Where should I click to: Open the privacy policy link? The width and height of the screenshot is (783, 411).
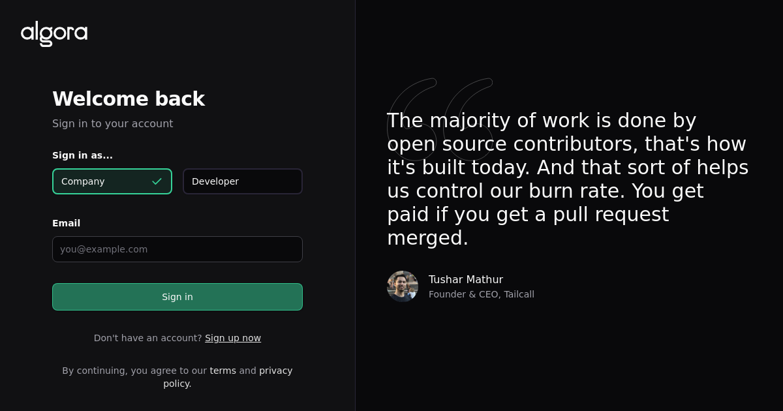click(x=275, y=371)
